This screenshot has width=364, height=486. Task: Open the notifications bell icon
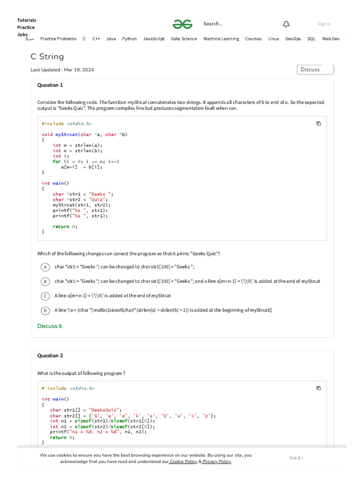pos(286,24)
